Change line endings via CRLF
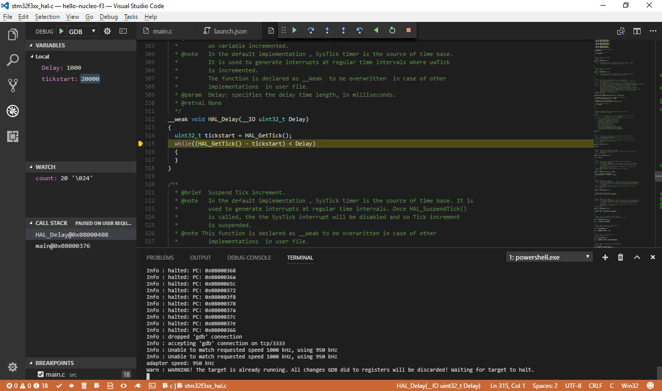This screenshot has height=391, width=662. [x=595, y=386]
